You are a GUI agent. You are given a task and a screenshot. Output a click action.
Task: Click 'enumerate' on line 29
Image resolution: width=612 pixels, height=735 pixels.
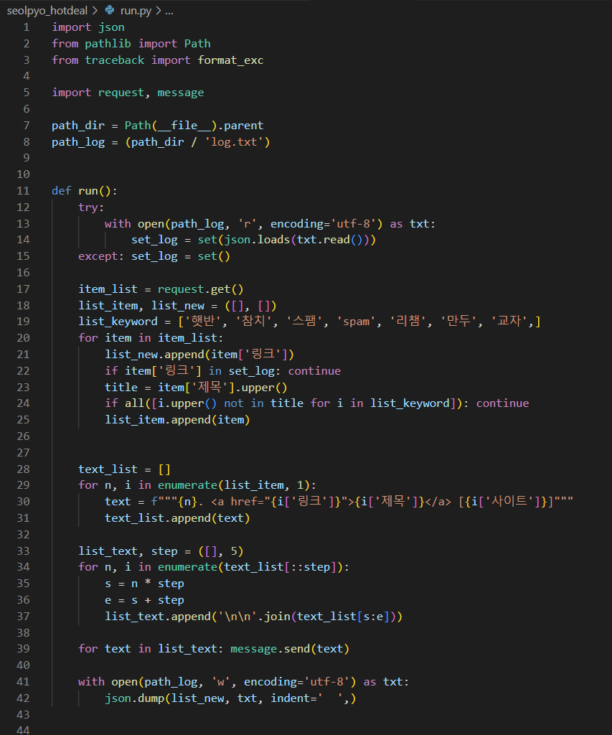pos(187,485)
